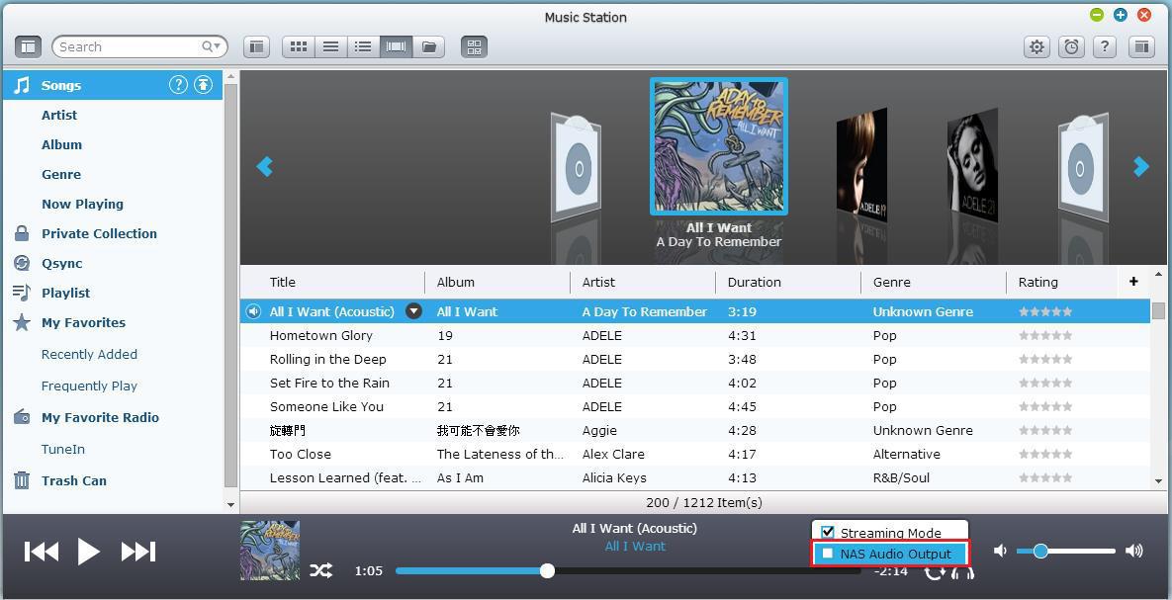Add a column with the plus icon
The height and width of the screenshot is (600, 1172).
[1133, 282]
